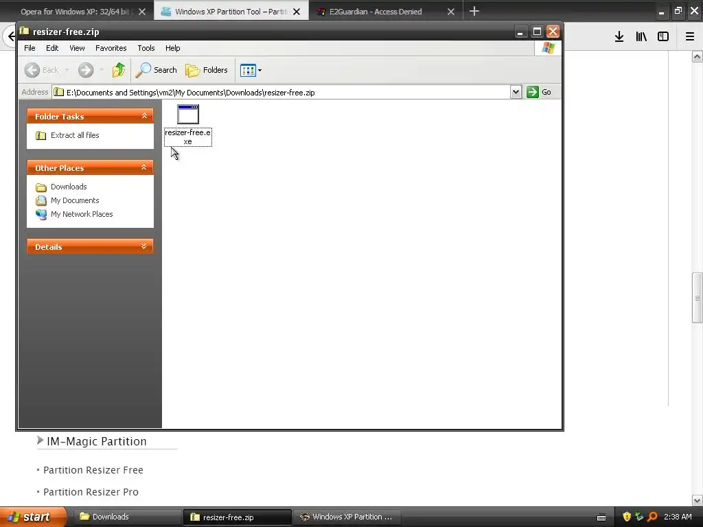Click the Forward arrow in explorer toolbar
Image resolution: width=703 pixels, height=527 pixels.
pyautogui.click(x=86, y=70)
